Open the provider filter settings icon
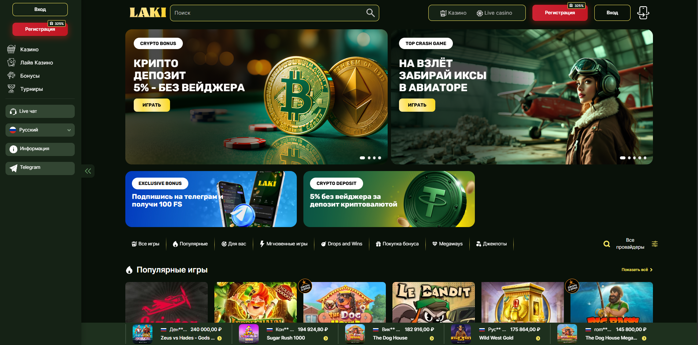This screenshot has height=345, width=698. pos(655,244)
